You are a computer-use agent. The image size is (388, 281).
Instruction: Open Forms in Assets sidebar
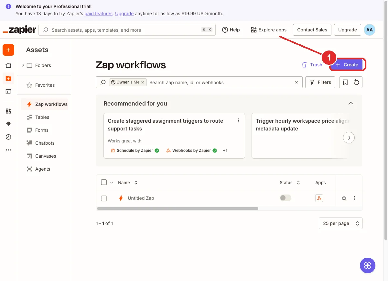click(x=45, y=130)
